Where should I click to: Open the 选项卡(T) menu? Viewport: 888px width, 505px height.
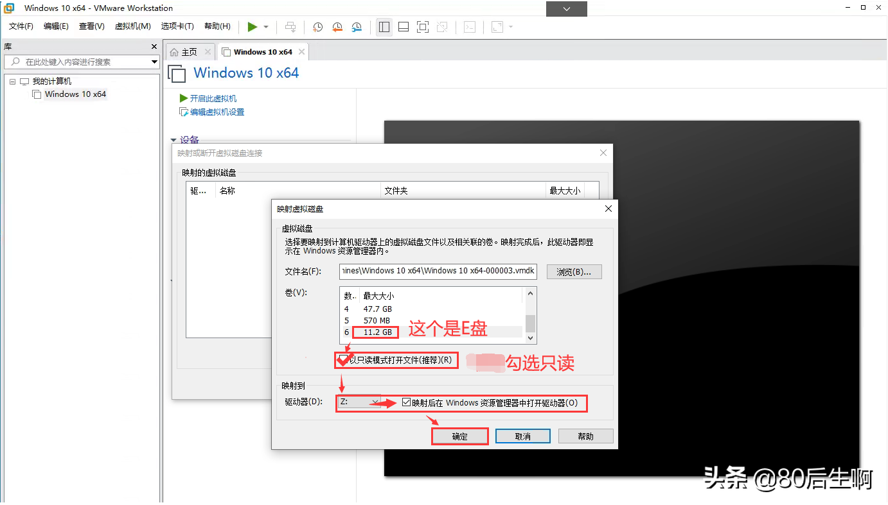click(177, 26)
